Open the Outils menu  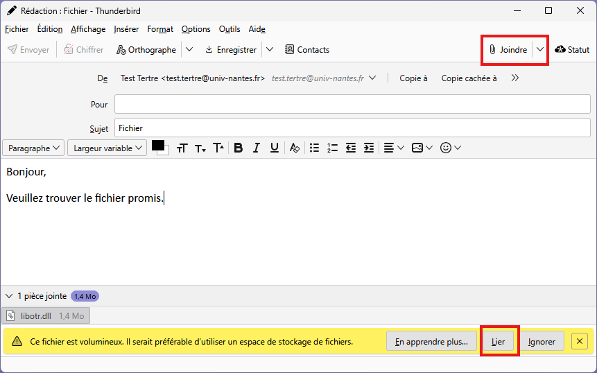pyautogui.click(x=230, y=29)
